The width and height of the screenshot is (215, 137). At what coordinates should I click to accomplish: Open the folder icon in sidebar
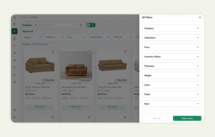pyautogui.click(x=15, y=67)
